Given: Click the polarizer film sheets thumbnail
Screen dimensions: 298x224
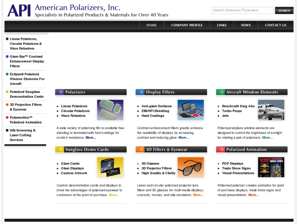Looking at the screenshot, I should pos(110,110).
